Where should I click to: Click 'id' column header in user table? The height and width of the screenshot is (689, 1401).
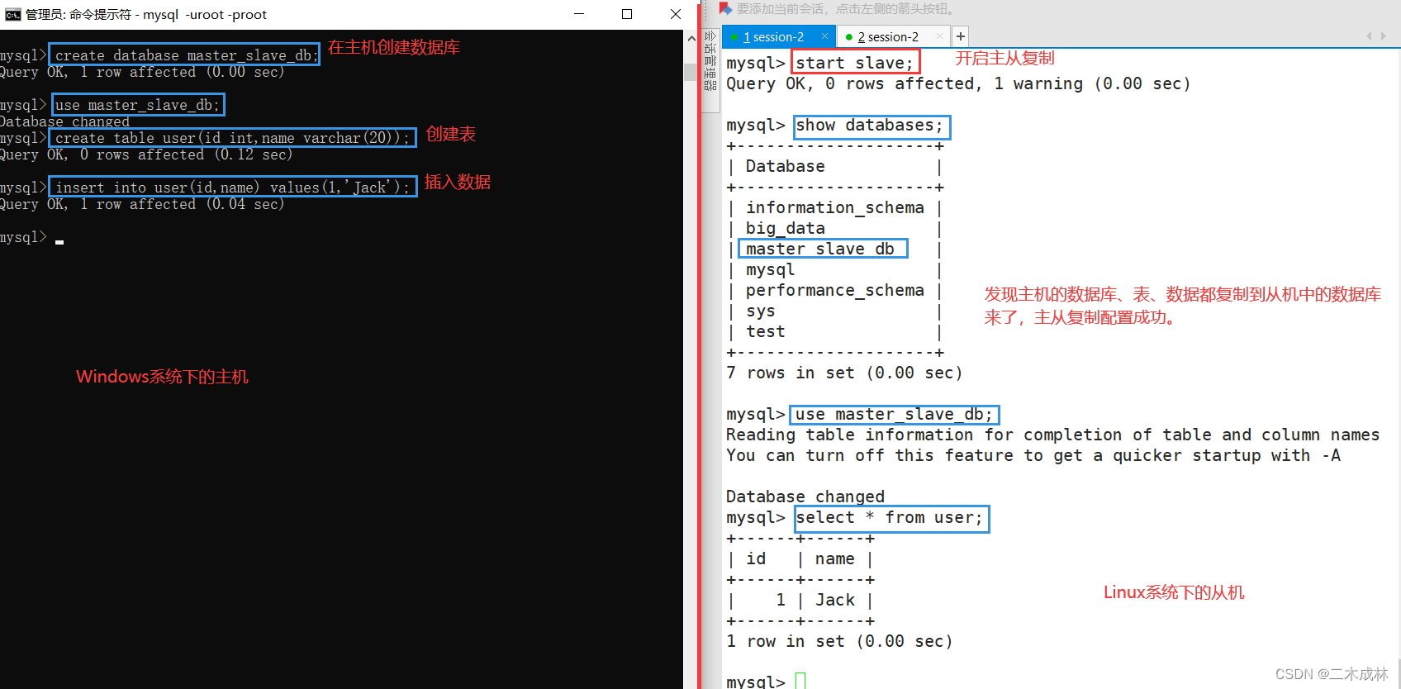point(756,558)
